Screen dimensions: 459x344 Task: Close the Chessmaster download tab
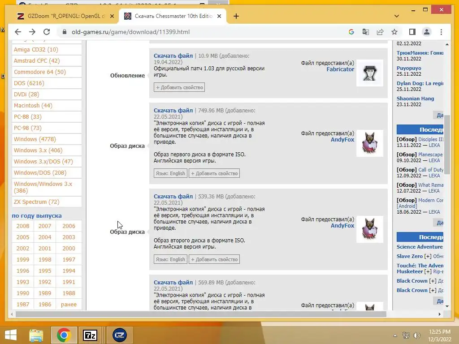pyautogui.click(x=219, y=17)
